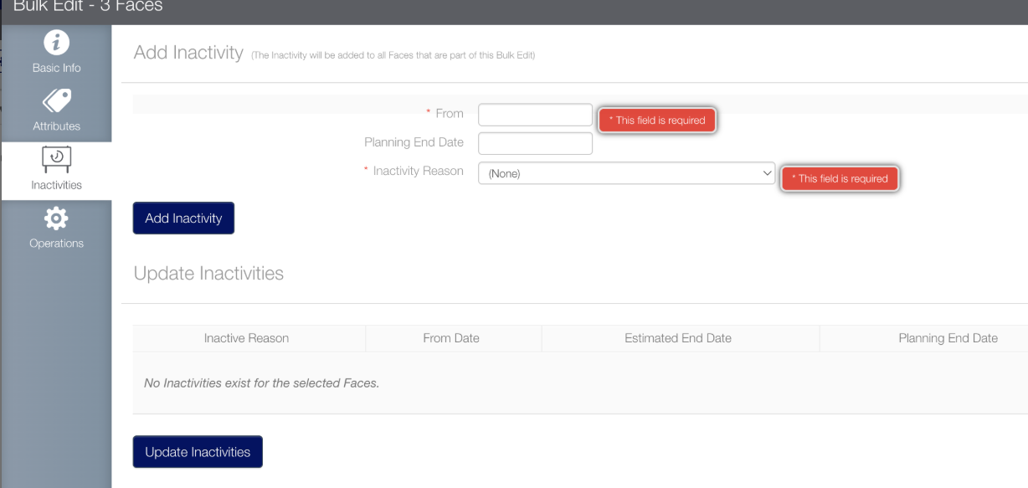Select the Inactivities clock board icon

click(56, 158)
